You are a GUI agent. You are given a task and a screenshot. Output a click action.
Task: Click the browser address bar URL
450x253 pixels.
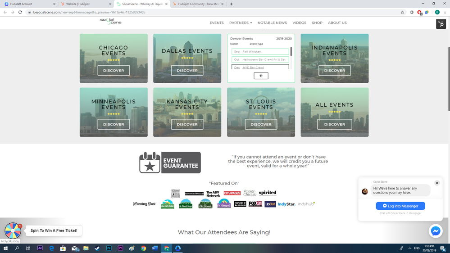point(90,12)
